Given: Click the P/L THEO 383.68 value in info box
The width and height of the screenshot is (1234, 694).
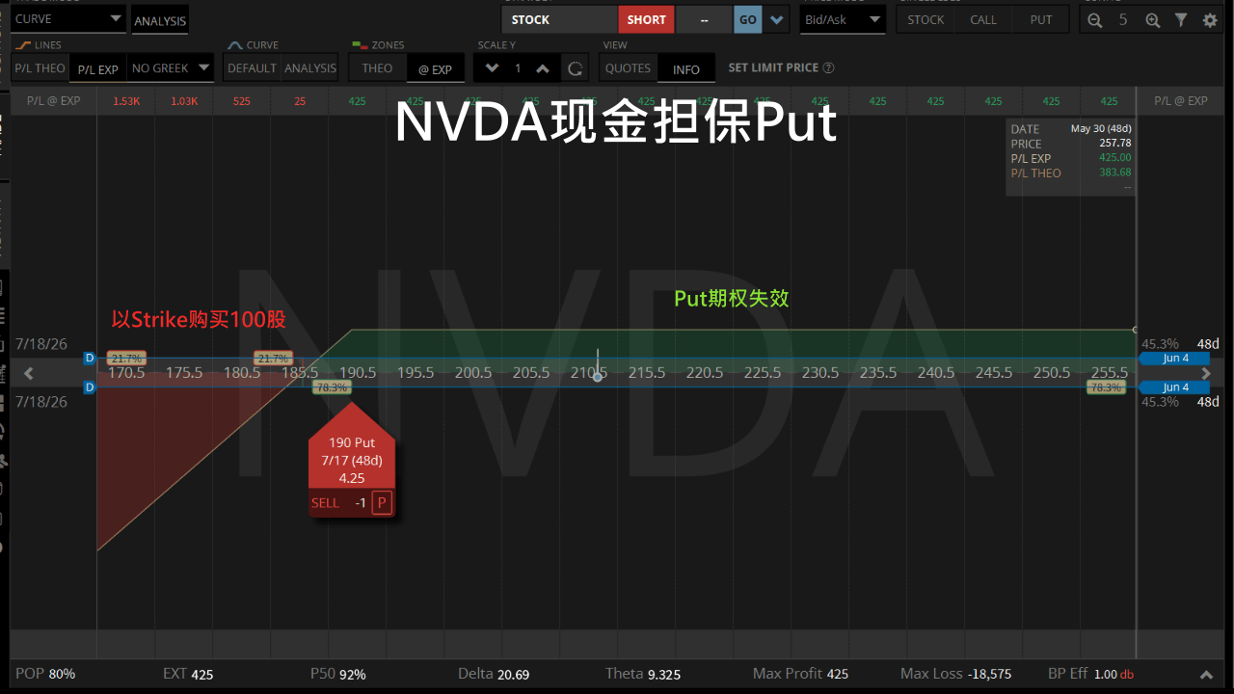Looking at the screenshot, I should [1114, 173].
